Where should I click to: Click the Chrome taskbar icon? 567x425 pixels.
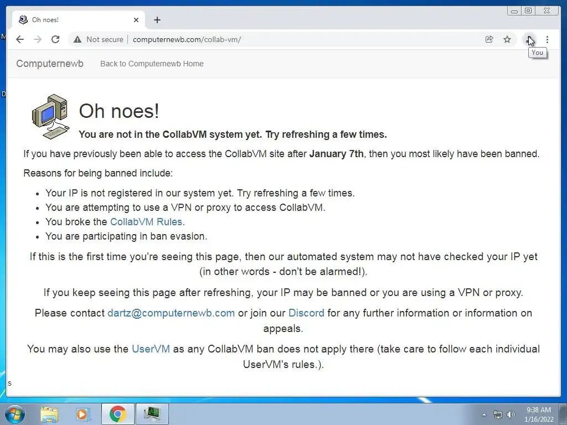point(117,414)
